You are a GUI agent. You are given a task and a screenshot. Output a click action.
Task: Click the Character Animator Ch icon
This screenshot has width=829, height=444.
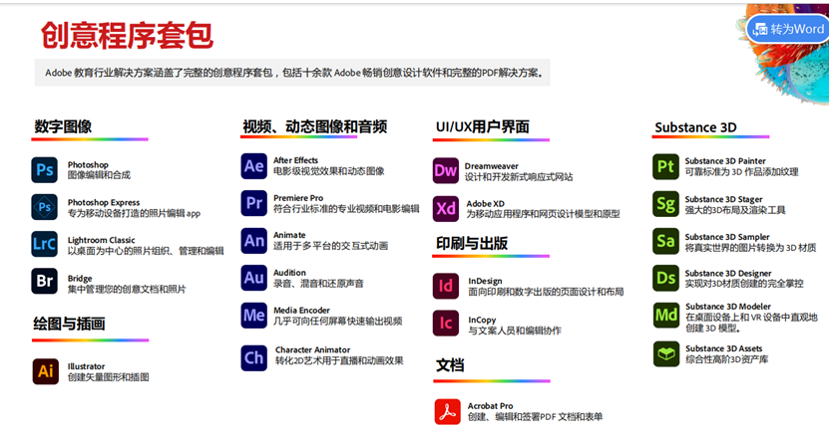tap(253, 358)
